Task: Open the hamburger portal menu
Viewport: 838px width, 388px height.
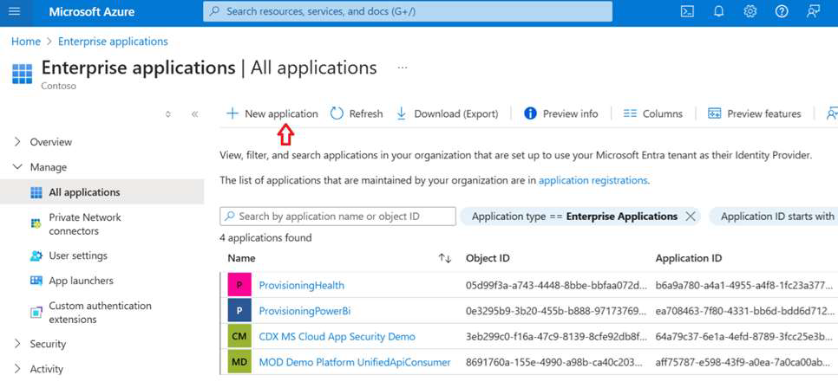Action: click(15, 12)
